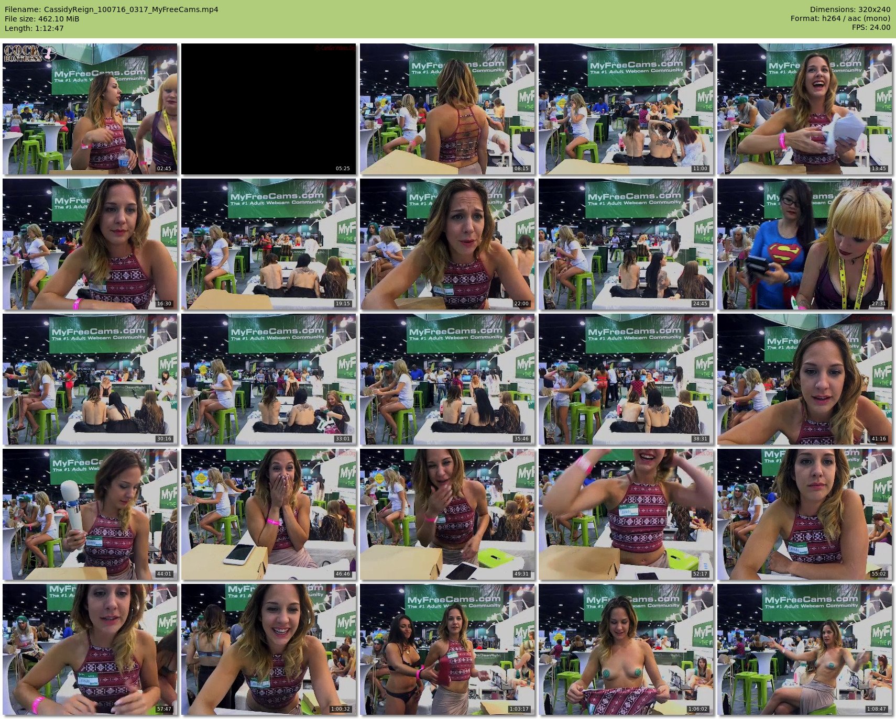Screen dimensions: 896x719
Task: Click the 'Length: 1:12:47' text
Action: 34,28
